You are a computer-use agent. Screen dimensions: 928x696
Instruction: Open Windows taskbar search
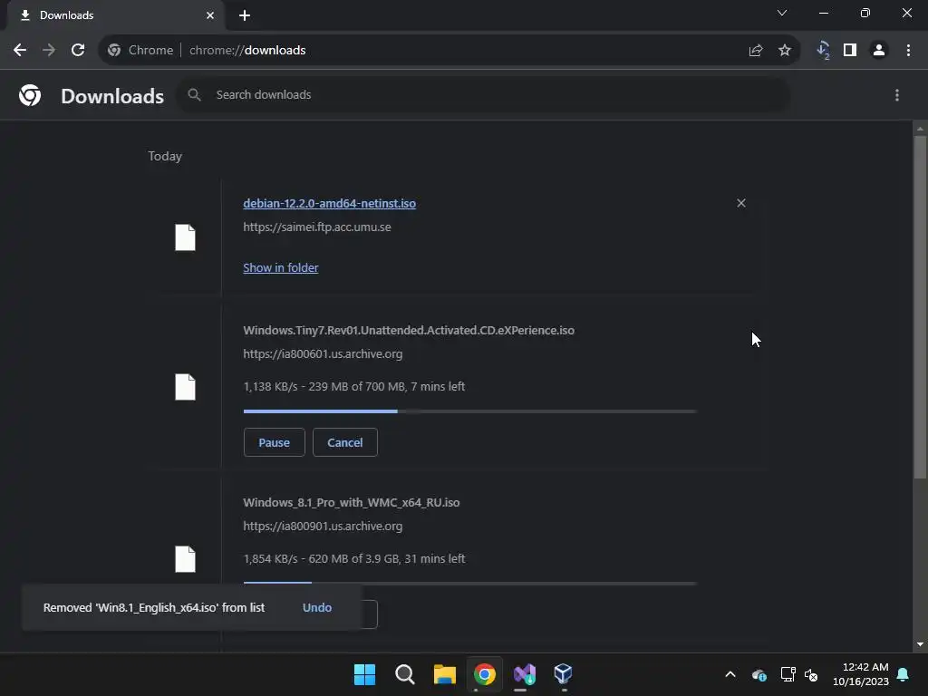(x=405, y=674)
